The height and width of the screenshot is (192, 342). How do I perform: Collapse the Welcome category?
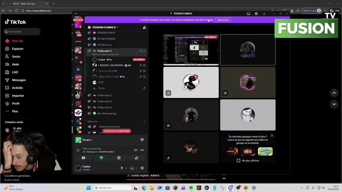coord(94,121)
